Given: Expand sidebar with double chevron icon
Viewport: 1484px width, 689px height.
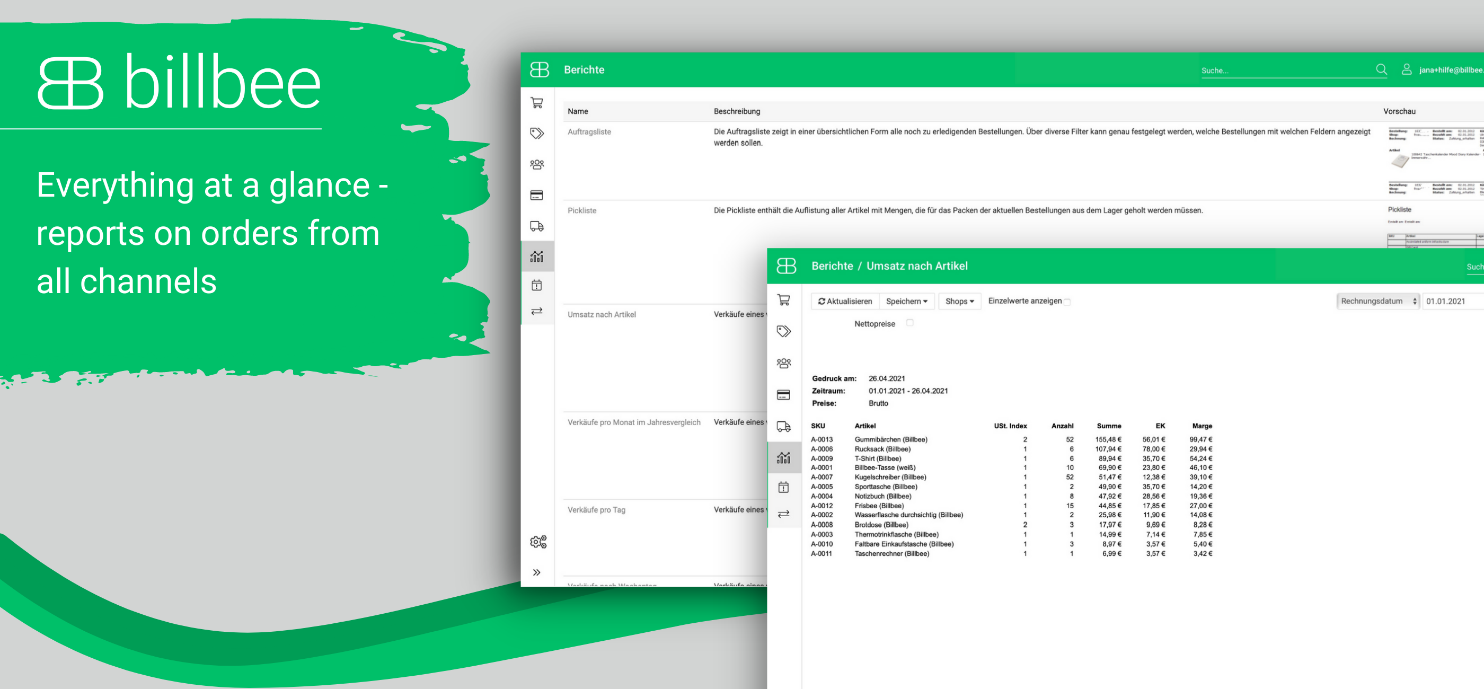Looking at the screenshot, I should coord(536,572).
